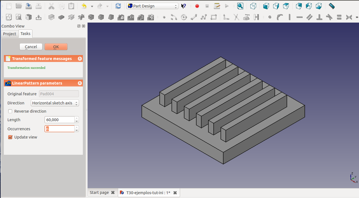
Task: Click the Fit all magnifier icon
Action: (x=240, y=6)
